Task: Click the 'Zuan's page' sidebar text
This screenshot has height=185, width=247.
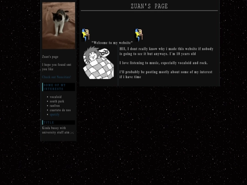Action: pyautogui.click(x=50, y=57)
